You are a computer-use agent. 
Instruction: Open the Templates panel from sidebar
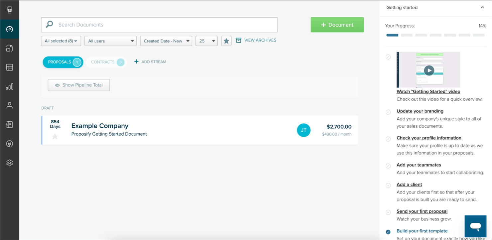click(10, 67)
